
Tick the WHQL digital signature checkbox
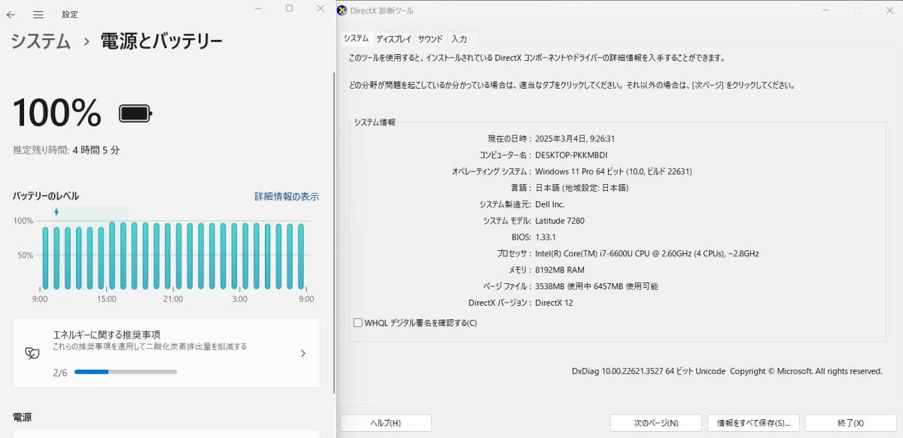click(x=358, y=323)
